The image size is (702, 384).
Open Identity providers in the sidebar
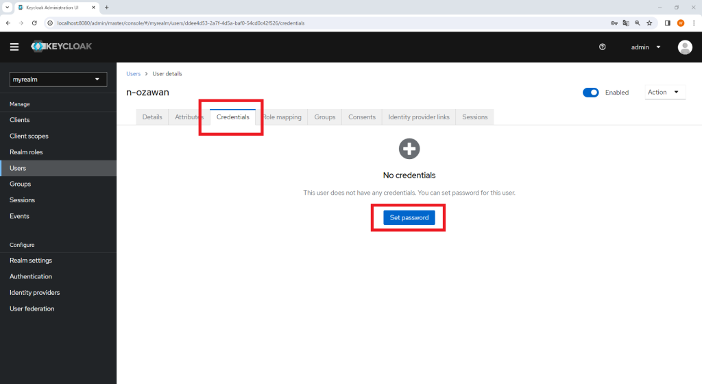click(x=58, y=293)
